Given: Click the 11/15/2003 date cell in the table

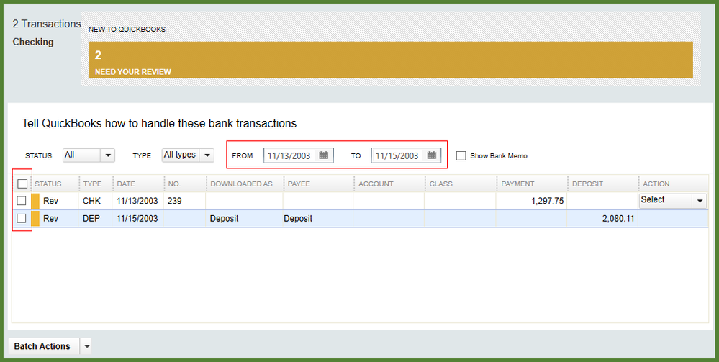Looking at the screenshot, I should click(x=137, y=219).
